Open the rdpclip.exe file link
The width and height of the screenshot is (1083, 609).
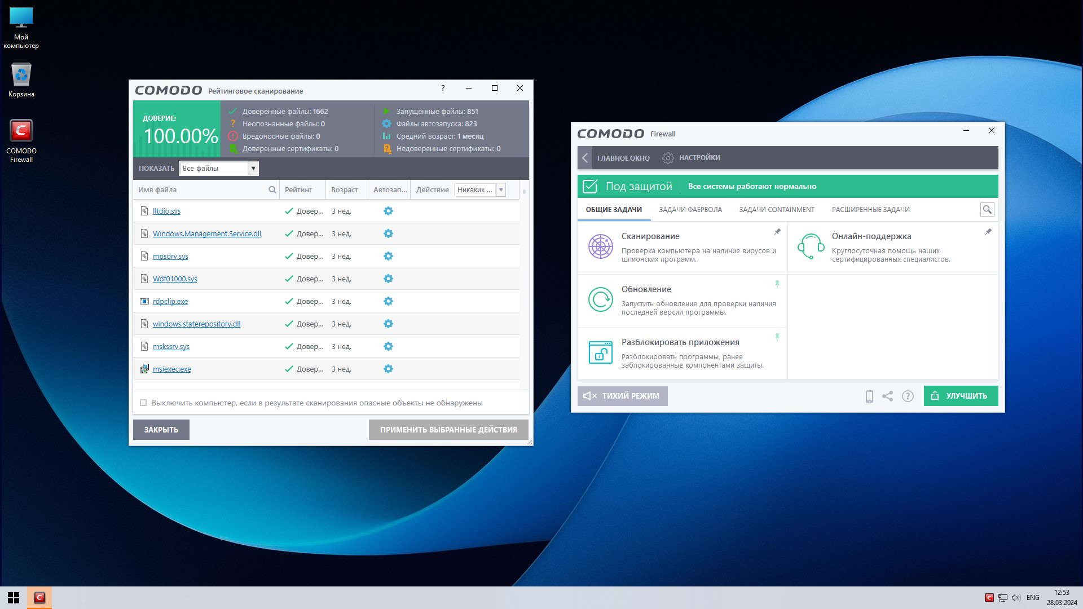point(170,301)
